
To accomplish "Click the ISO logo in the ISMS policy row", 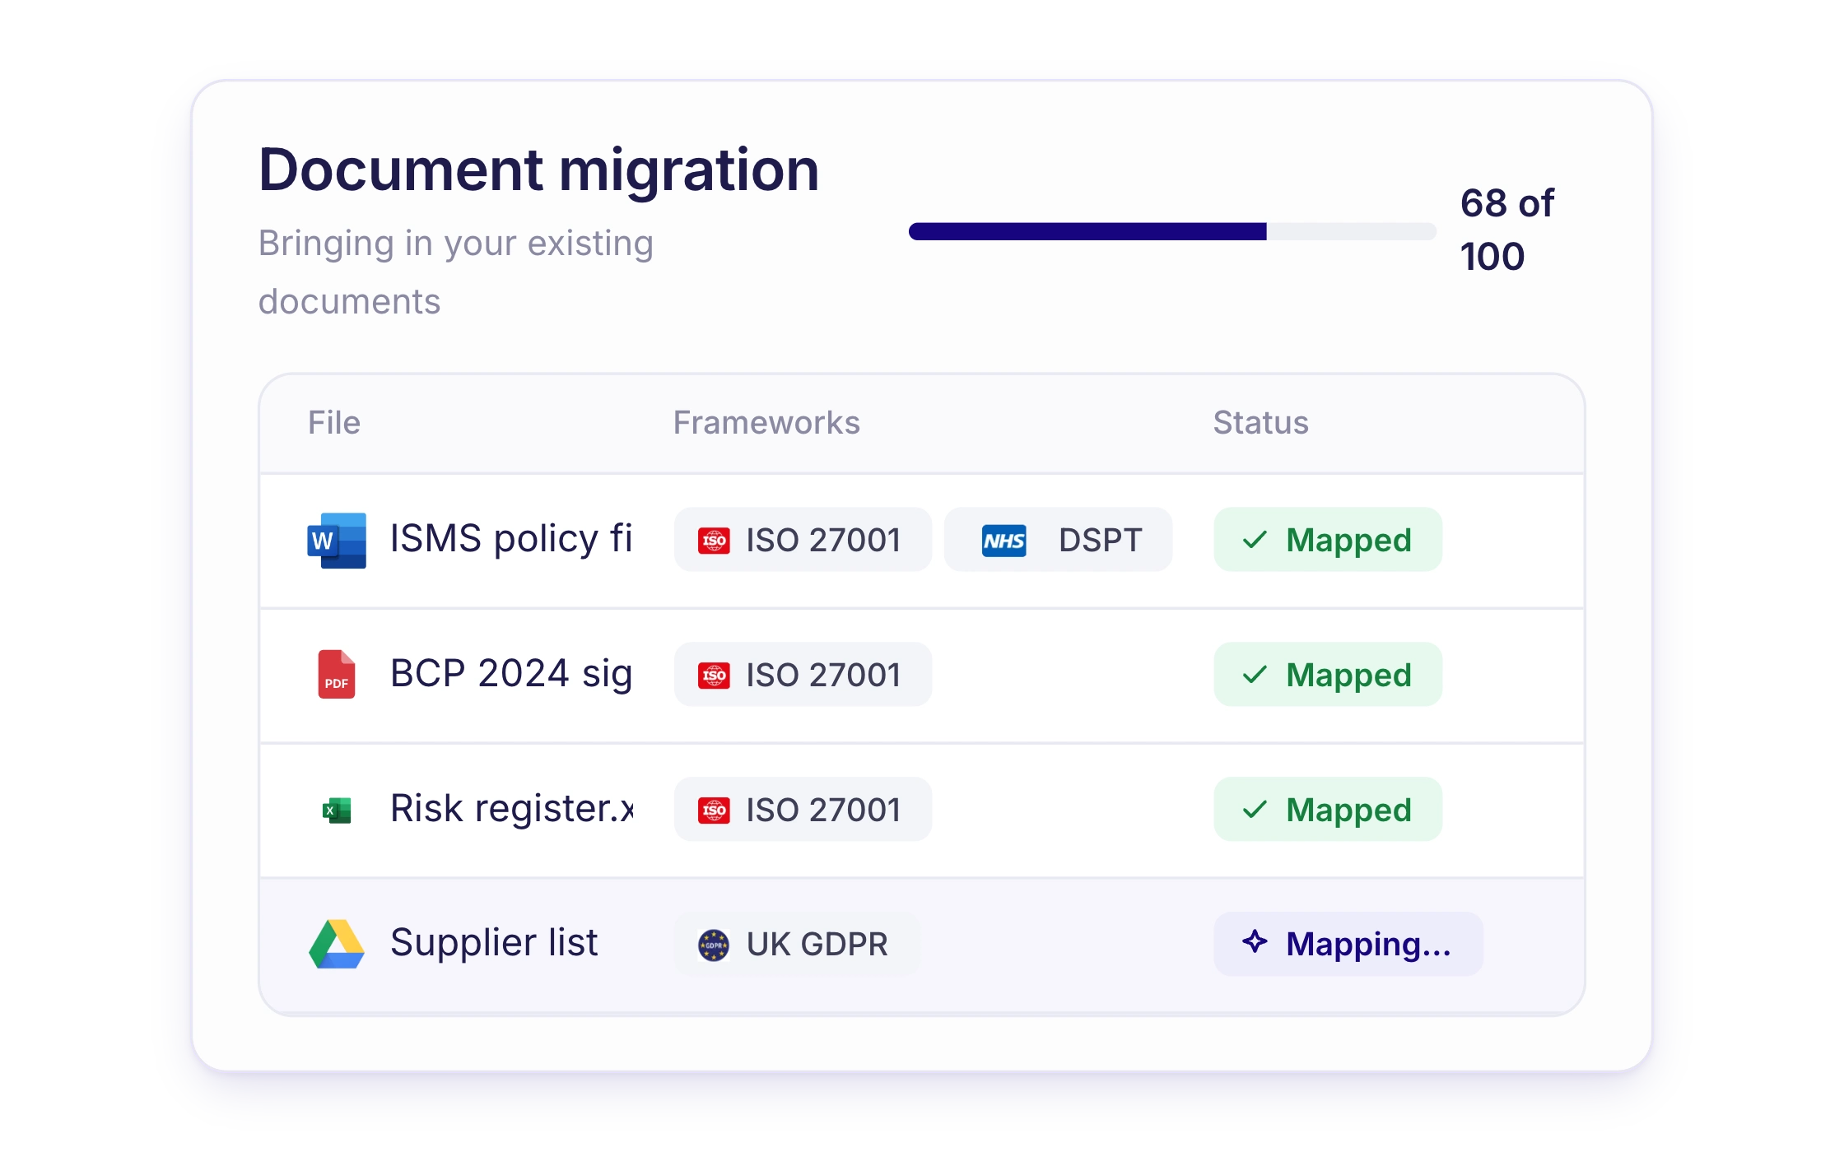I will tap(714, 541).
